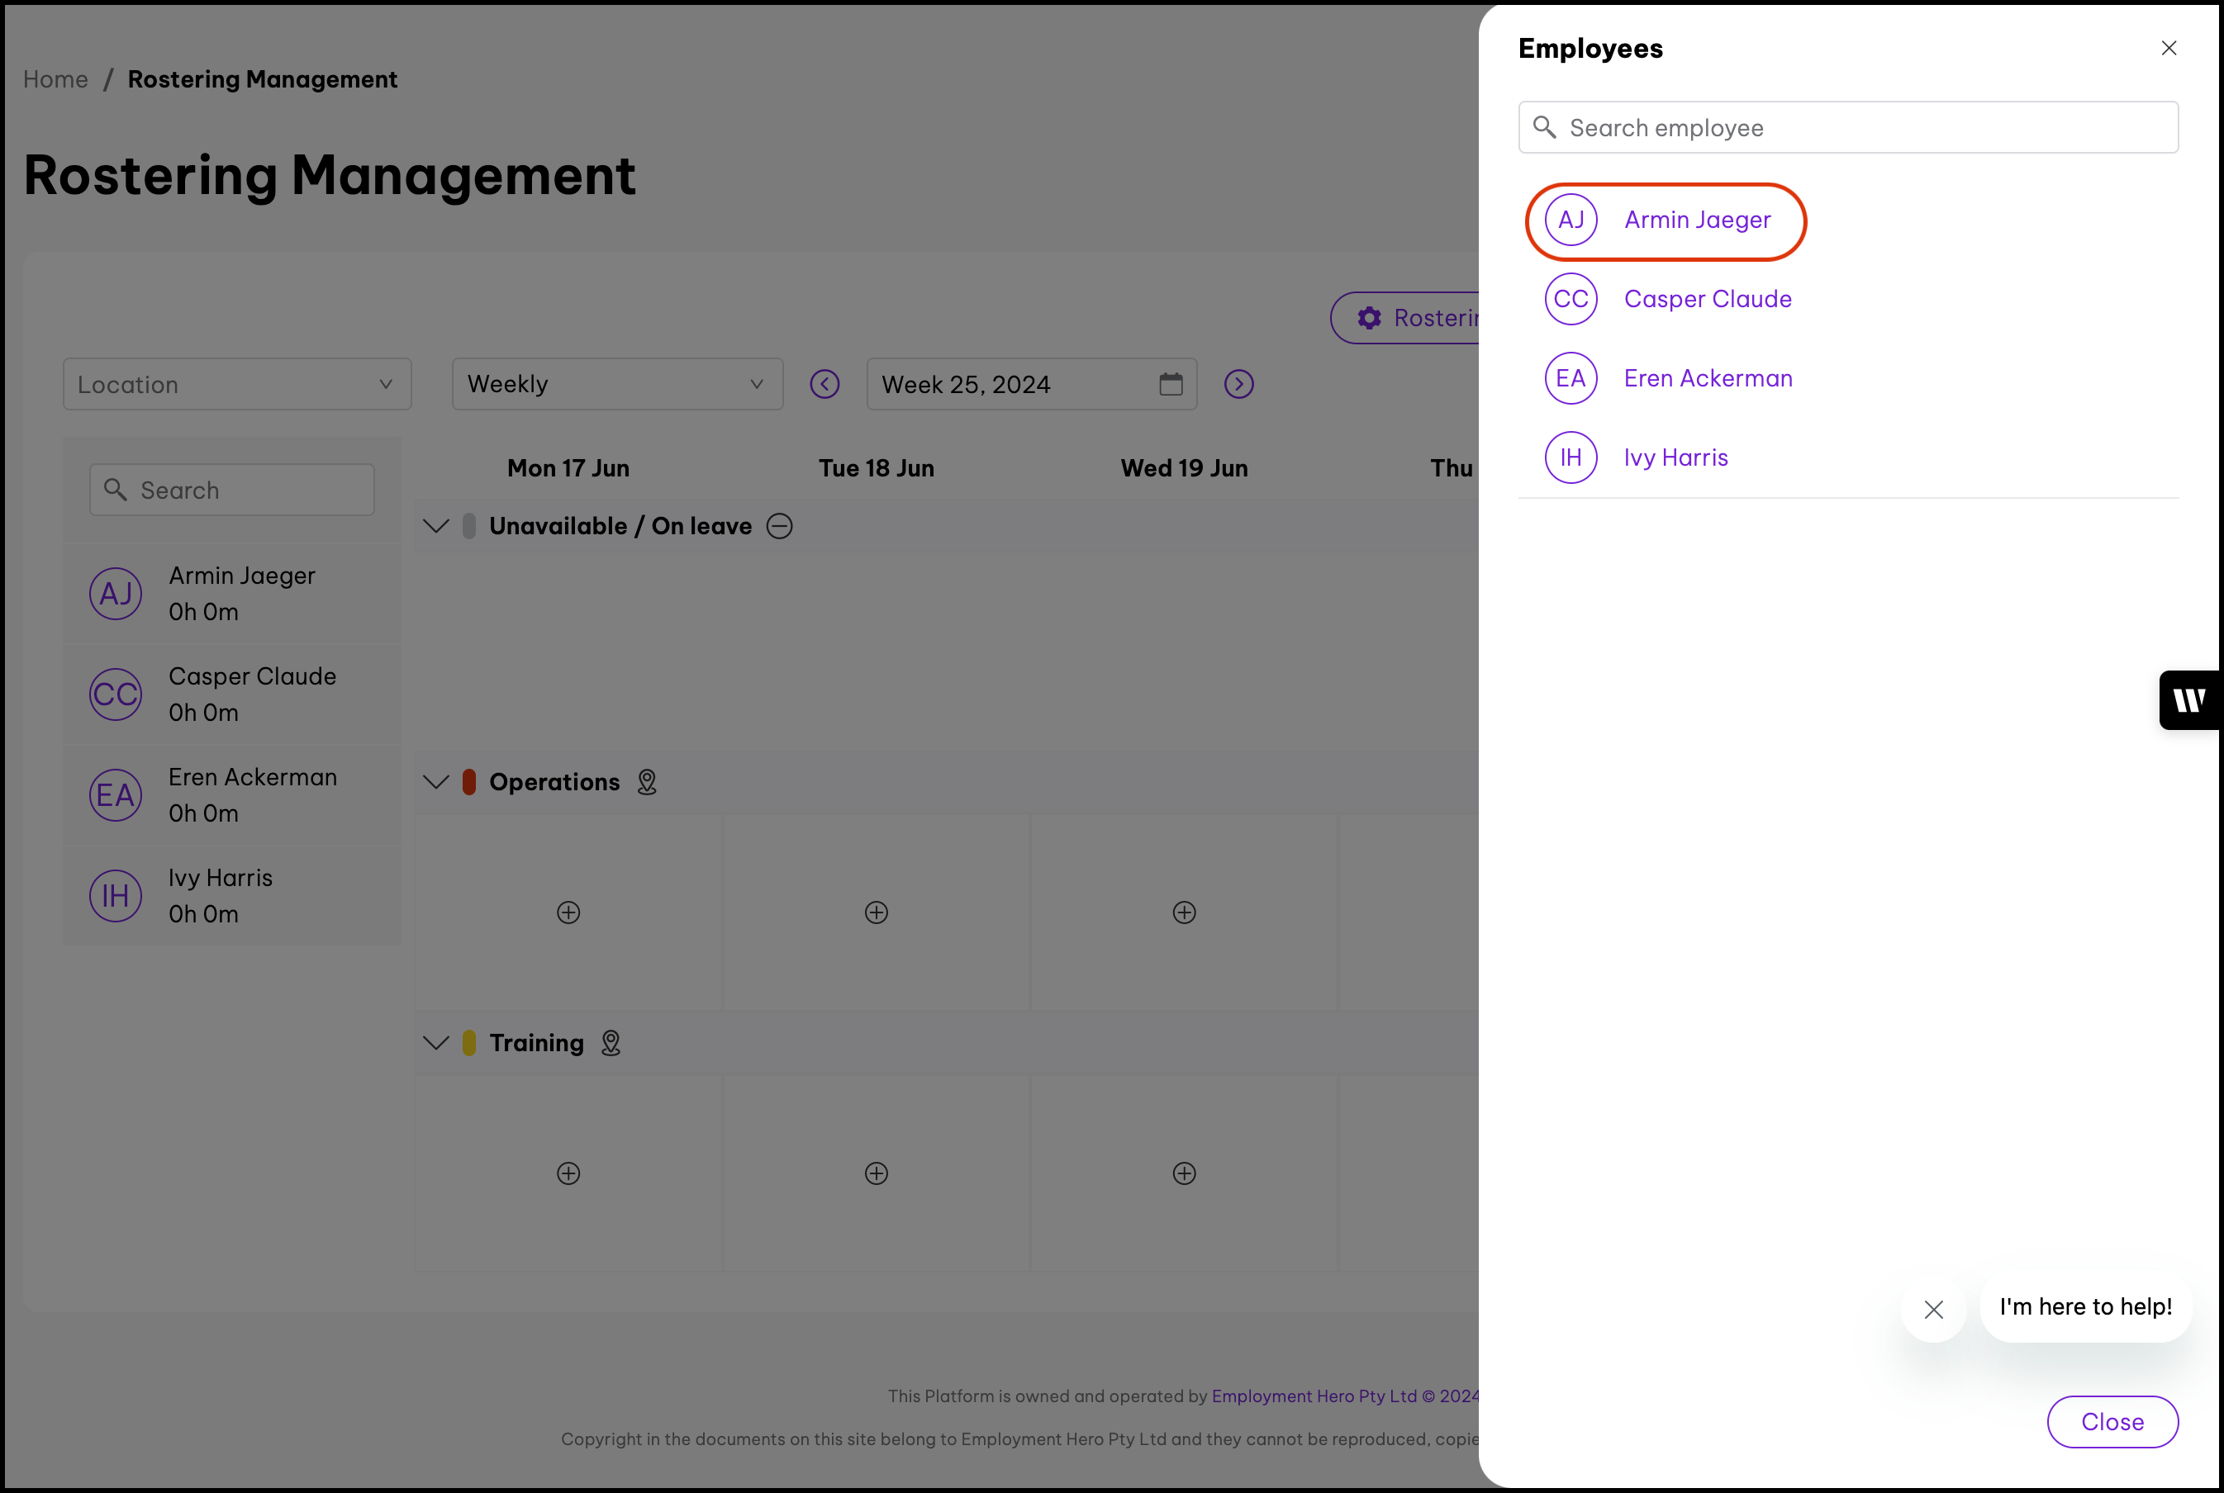This screenshot has width=2224, height=1493.
Task: Click minus icon beside Unavailable / On leave
Action: (x=779, y=525)
